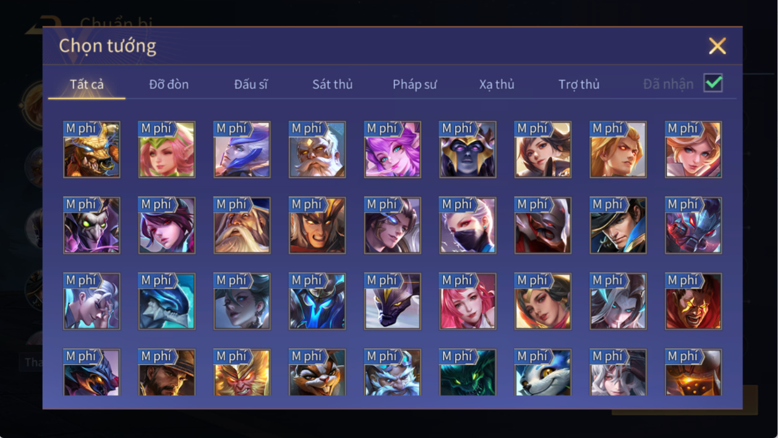Choose the green-eyed plague mask hero
Image resolution: width=778 pixels, height=438 pixels.
[92, 225]
